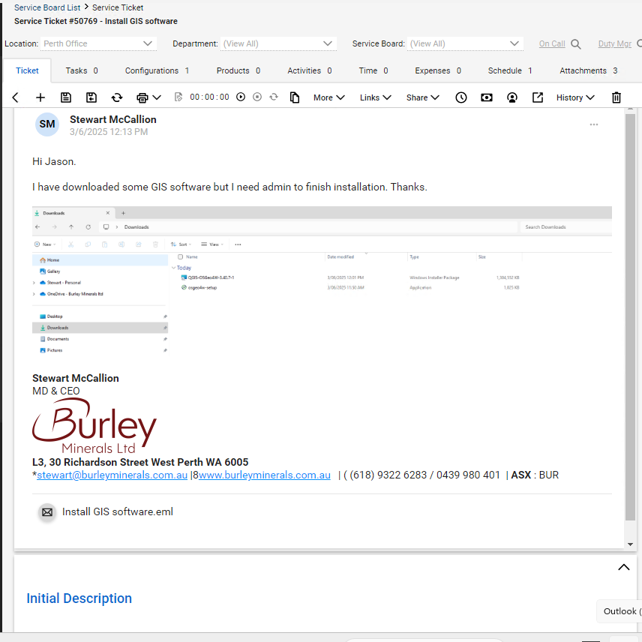642x642 pixels.
Task: Click the 3/6/2025 12:13 PM timestamp
Action: [x=109, y=132]
